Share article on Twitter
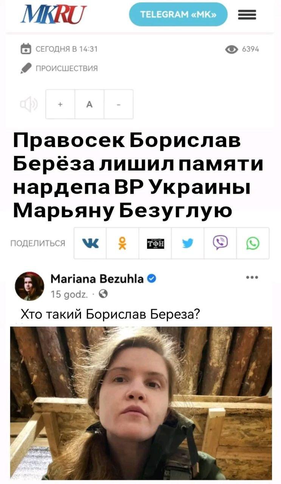The width and height of the screenshot is (281, 484). click(x=188, y=243)
